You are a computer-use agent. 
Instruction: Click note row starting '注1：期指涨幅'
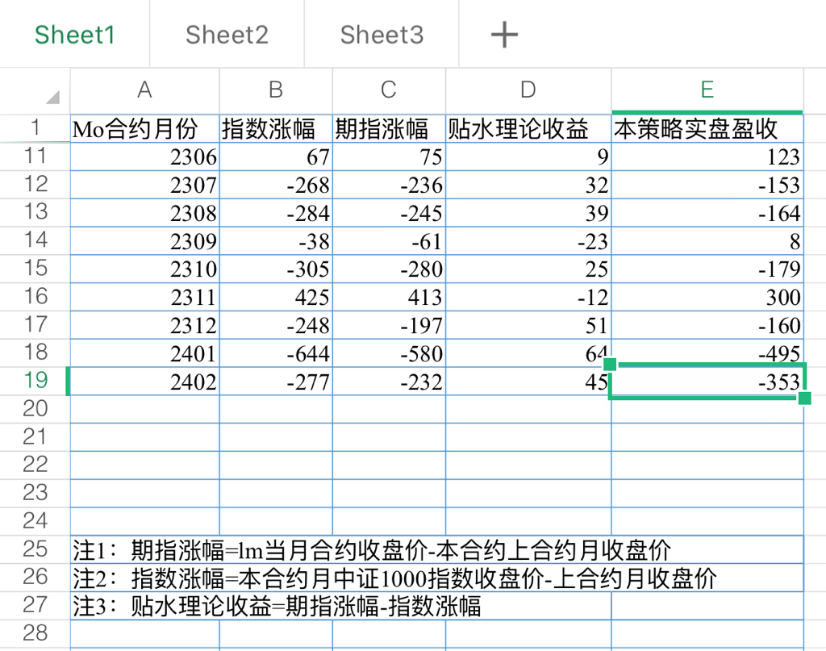[436, 550]
